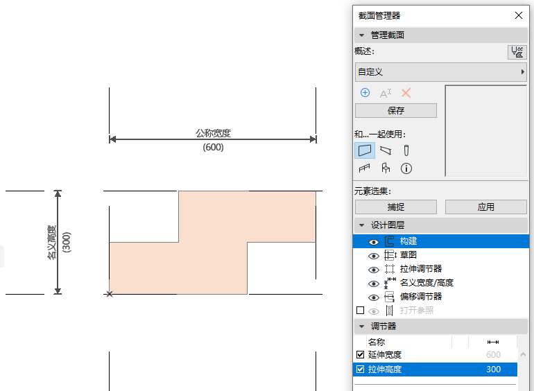The width and height of the screenshot is (534, 391).
Task: Click the info use-with icon
Action: (x=406, y=168)
